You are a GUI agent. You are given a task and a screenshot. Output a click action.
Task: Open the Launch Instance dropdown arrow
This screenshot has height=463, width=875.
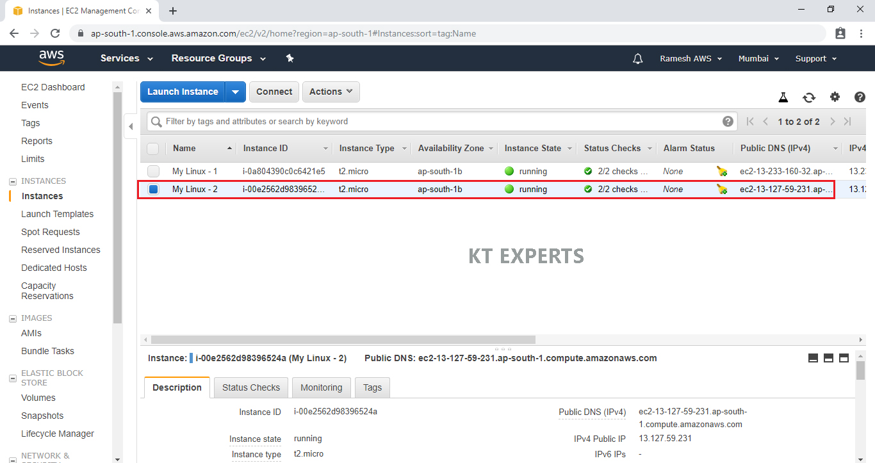tap(235, 92)
